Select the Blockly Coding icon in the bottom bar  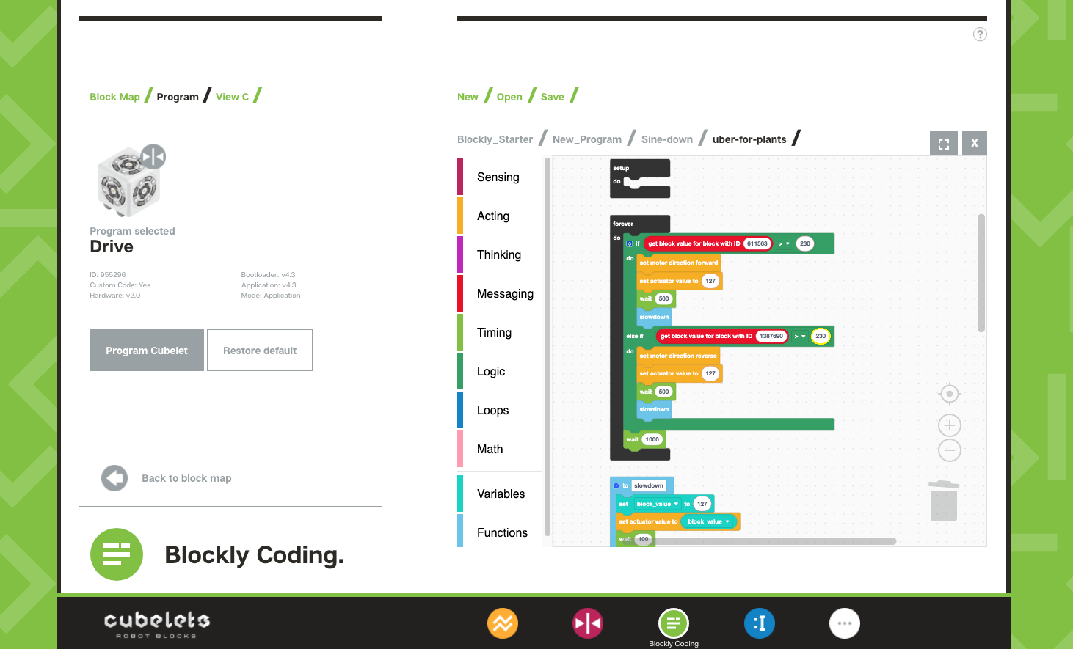coord(674,624)
